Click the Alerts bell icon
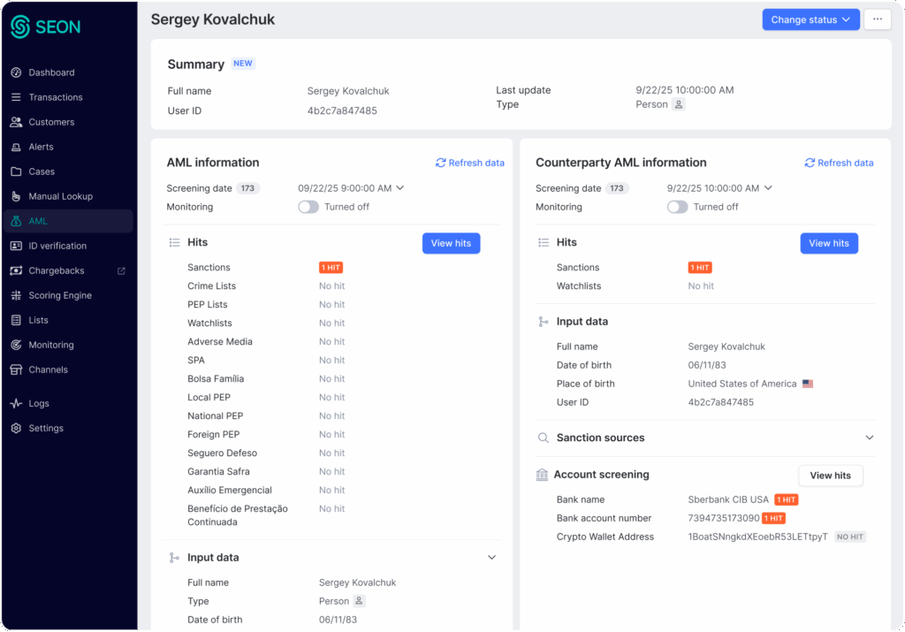The height and width of the screenshot is (632, 905). pos(16,147)
